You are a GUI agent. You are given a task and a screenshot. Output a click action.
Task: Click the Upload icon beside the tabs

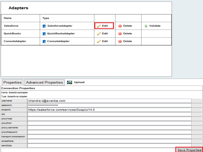click(x=69, y=82)
